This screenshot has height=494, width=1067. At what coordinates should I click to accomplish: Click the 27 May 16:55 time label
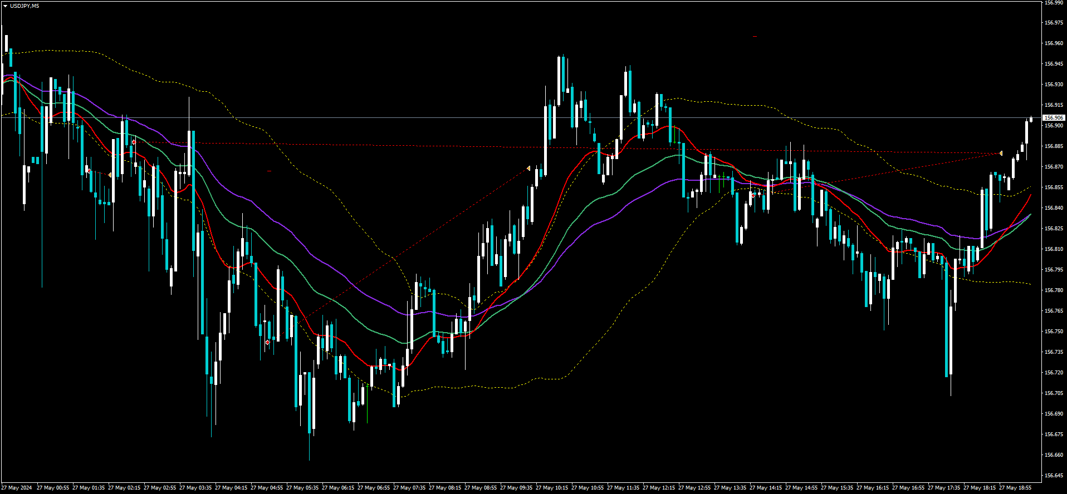[908, 488]
